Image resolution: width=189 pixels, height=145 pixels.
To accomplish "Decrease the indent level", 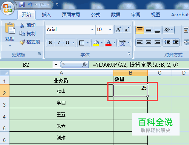I will [167, 42].
